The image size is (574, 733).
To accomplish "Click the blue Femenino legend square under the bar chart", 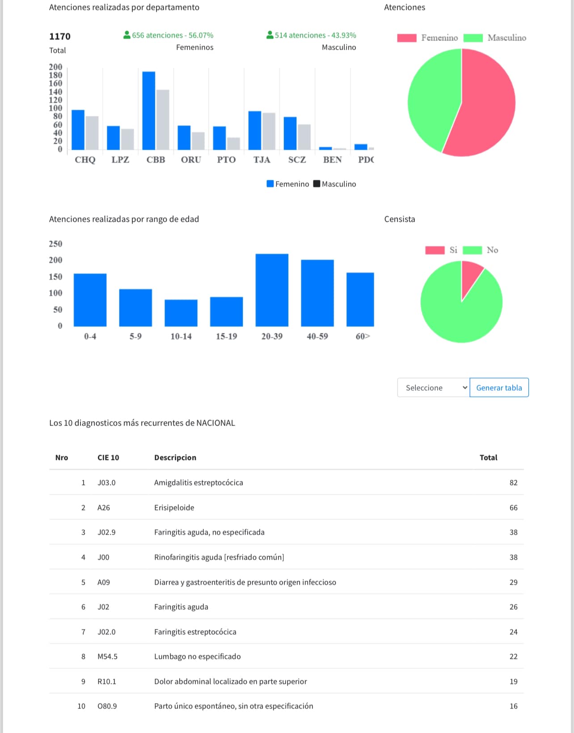I will pos(270,184).
